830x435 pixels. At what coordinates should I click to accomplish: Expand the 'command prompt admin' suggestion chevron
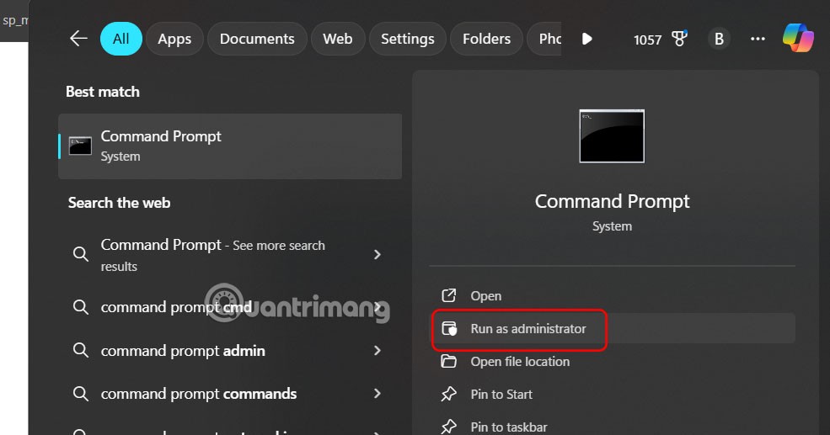(377, 351)
